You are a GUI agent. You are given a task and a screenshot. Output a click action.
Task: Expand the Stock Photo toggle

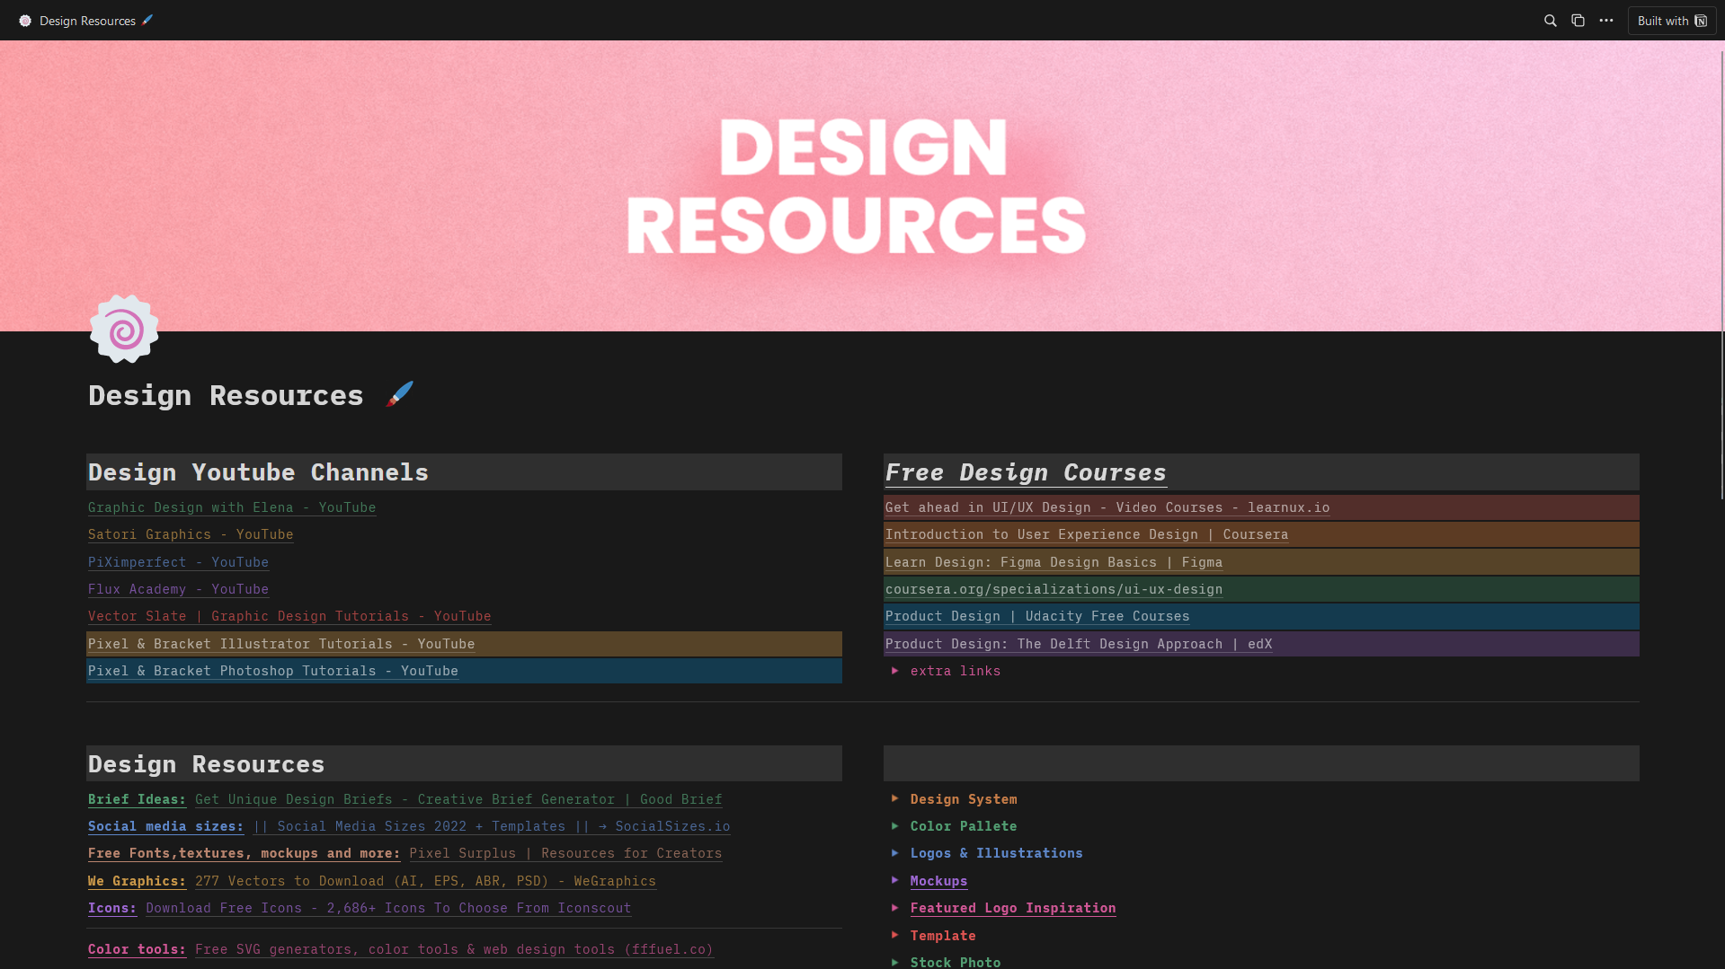tap(894, 962)
